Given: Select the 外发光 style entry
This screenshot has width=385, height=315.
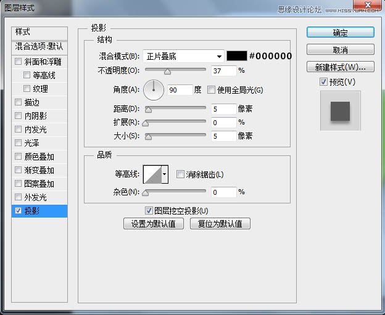Looking at the screenshot, I should point(35,197).
